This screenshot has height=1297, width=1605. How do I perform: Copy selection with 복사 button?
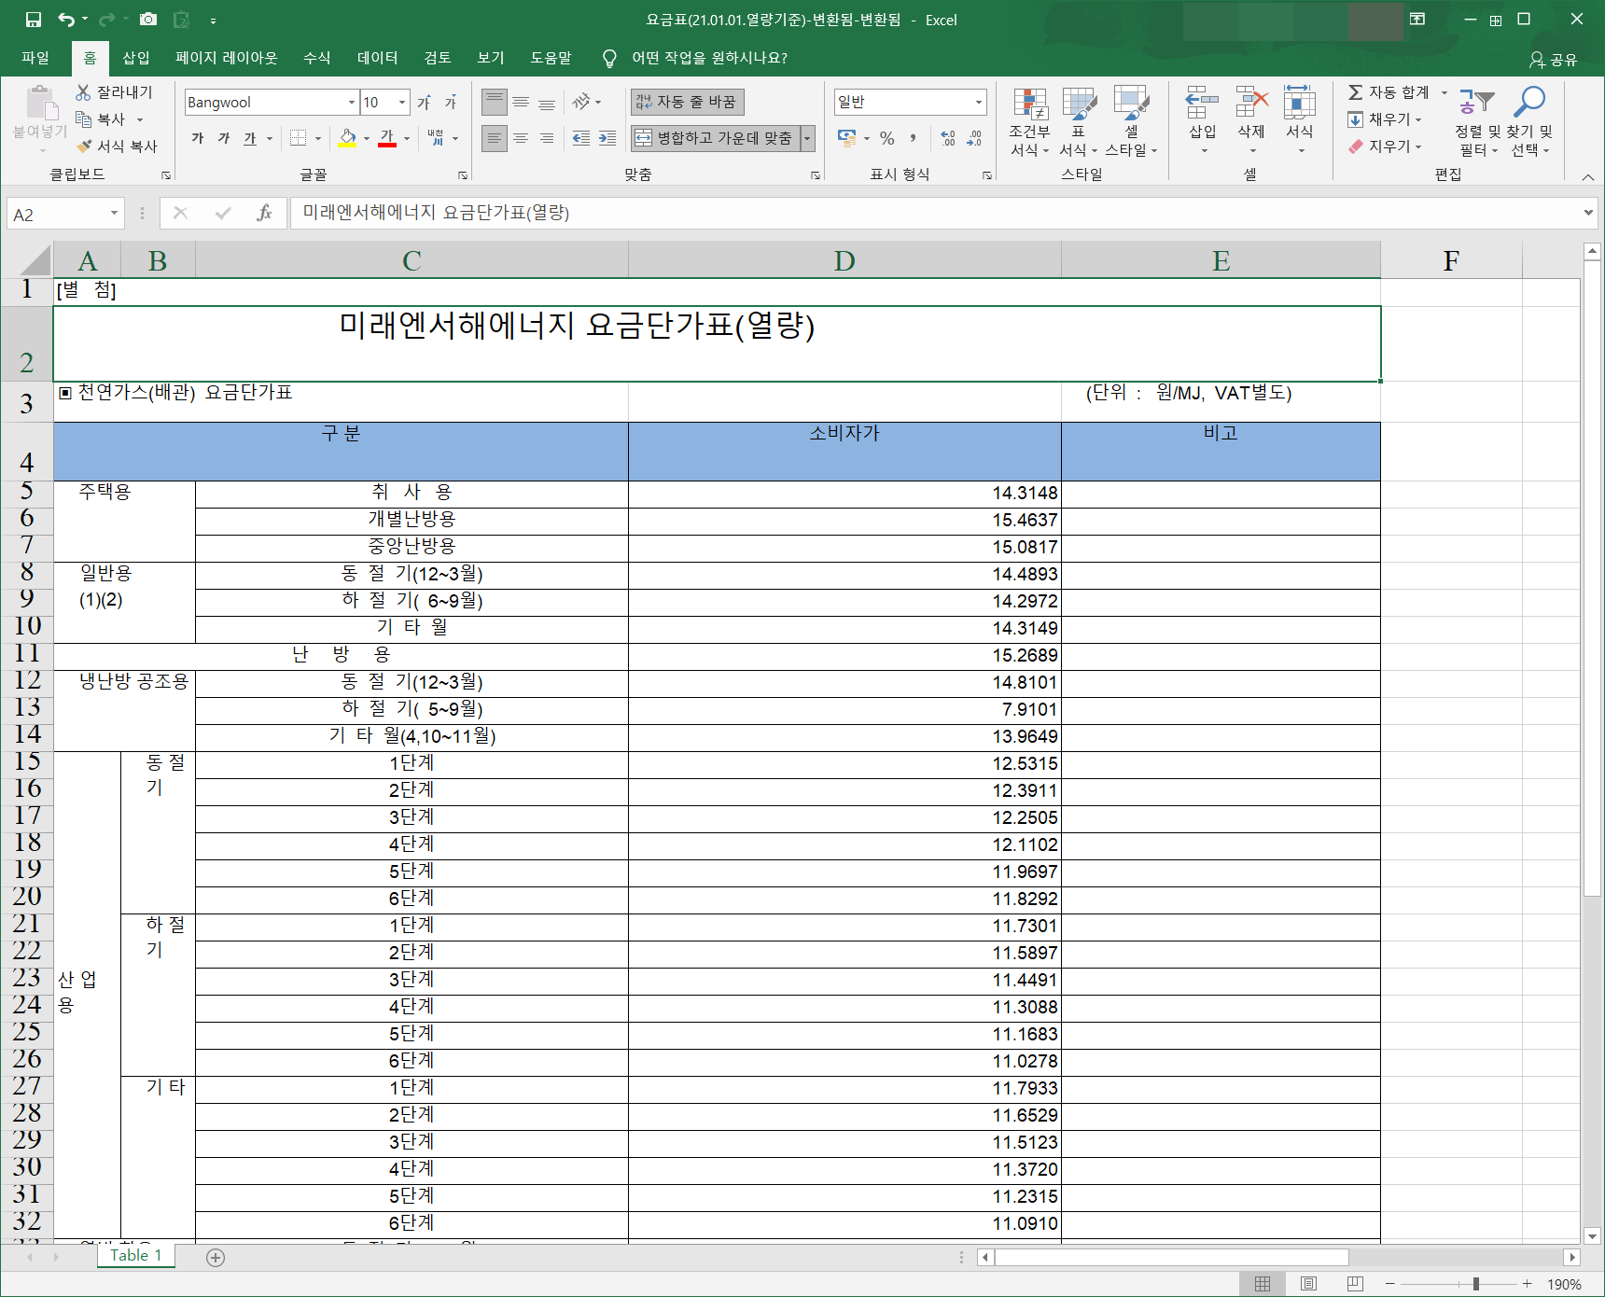pos(102,119)
